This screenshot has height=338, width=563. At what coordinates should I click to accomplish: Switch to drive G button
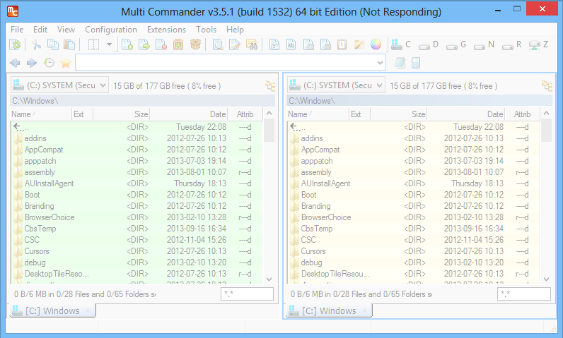tap(456, 44)
